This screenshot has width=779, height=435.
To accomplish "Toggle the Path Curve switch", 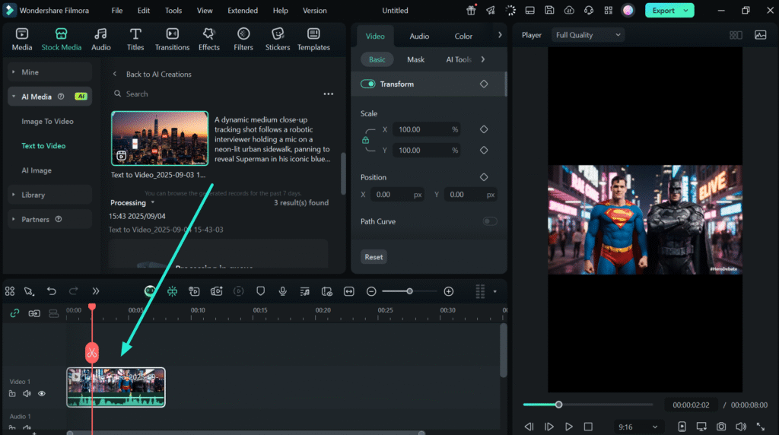I will 490,221.
